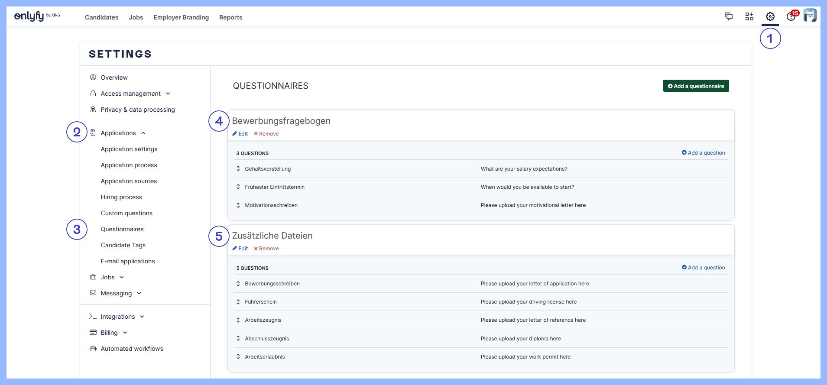827x385 pixels.
Task: Click the drag handle beside Gehaltsvorstellung
Action: coord(238,168)
